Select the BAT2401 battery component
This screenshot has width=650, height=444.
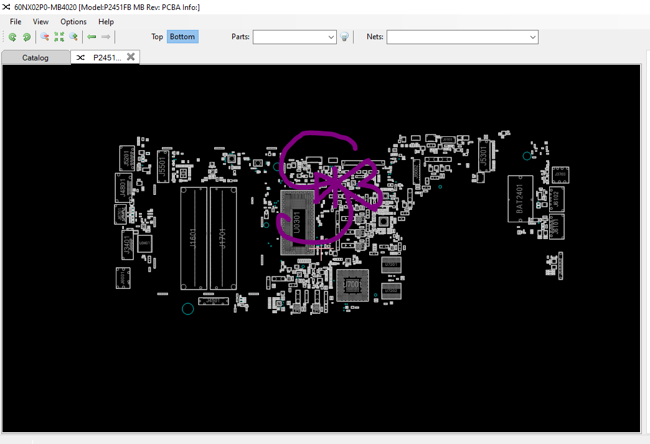click(x=520, y=199)
